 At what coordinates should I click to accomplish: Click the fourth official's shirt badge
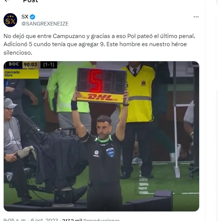110,152
